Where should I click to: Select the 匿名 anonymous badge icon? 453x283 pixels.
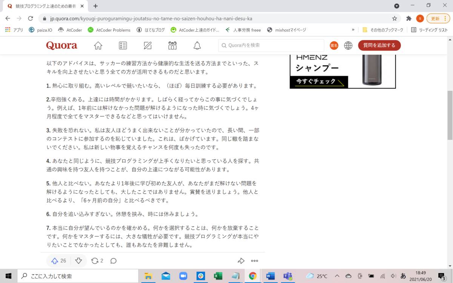[x=334, y=45]
